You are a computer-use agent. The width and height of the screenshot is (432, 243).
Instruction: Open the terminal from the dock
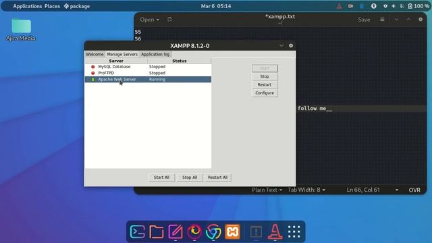tap(138, 232)
